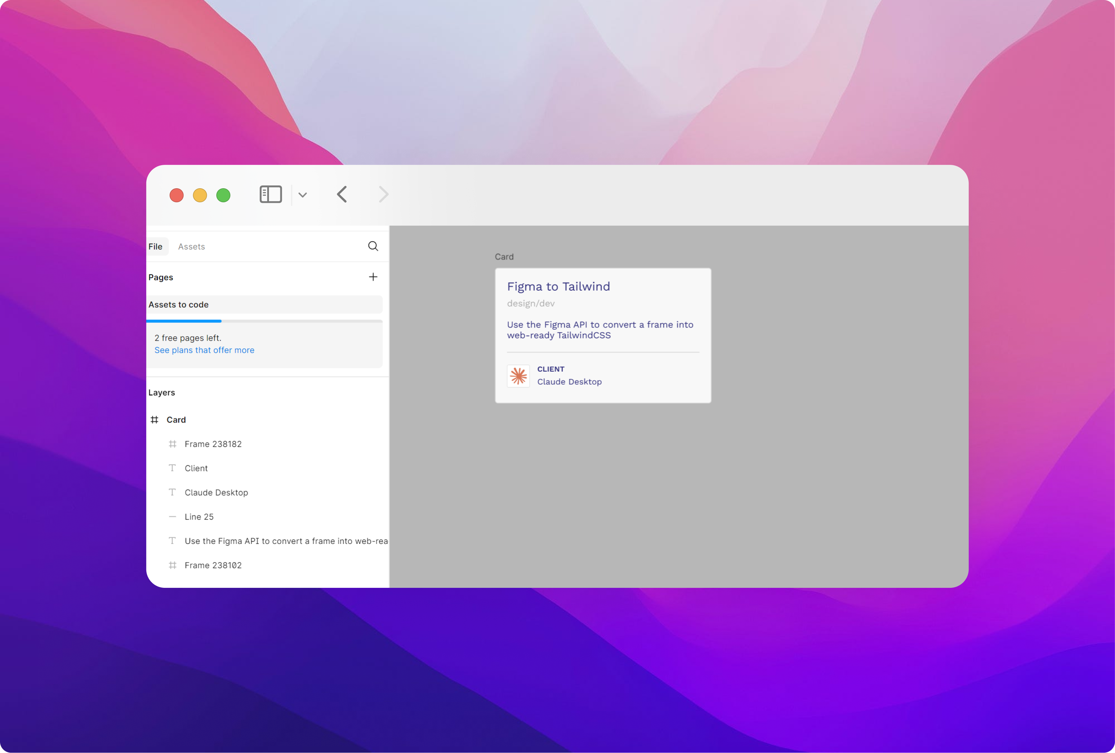Open the sidebar options chevron dropdown
Viewport: 1115px width, 753px height.
tap(303, 195)
